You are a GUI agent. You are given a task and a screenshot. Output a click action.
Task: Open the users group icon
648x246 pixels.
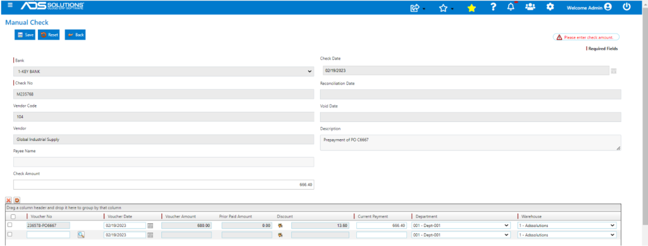pyautogui.click(x=530, y=6)
